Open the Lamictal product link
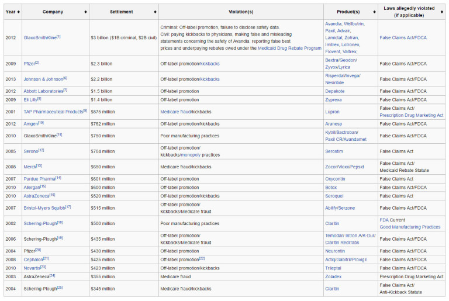Viewport: 449px width, 301px height. [334, 37]
